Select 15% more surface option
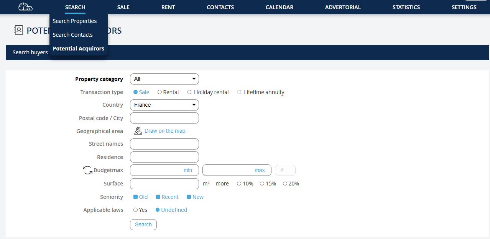The image size is (490, 239). pos(262,184)
